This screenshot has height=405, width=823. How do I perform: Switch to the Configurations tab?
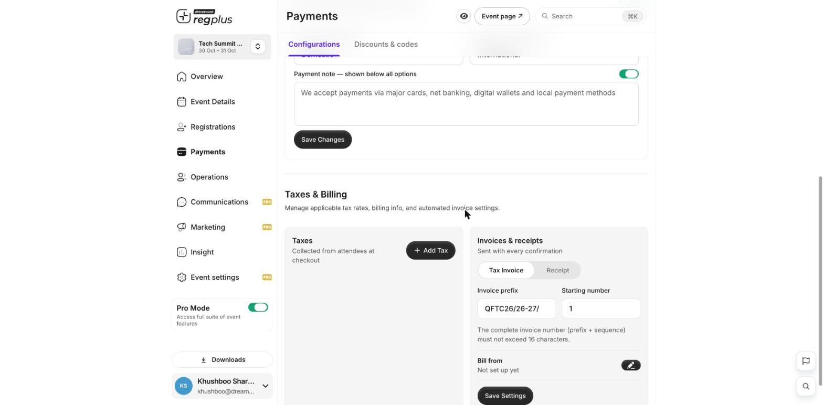point(314,45)
